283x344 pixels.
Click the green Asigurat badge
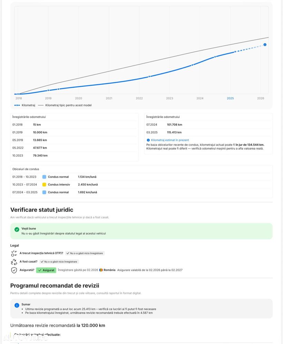pyautogui.click(x=46, y=270)
